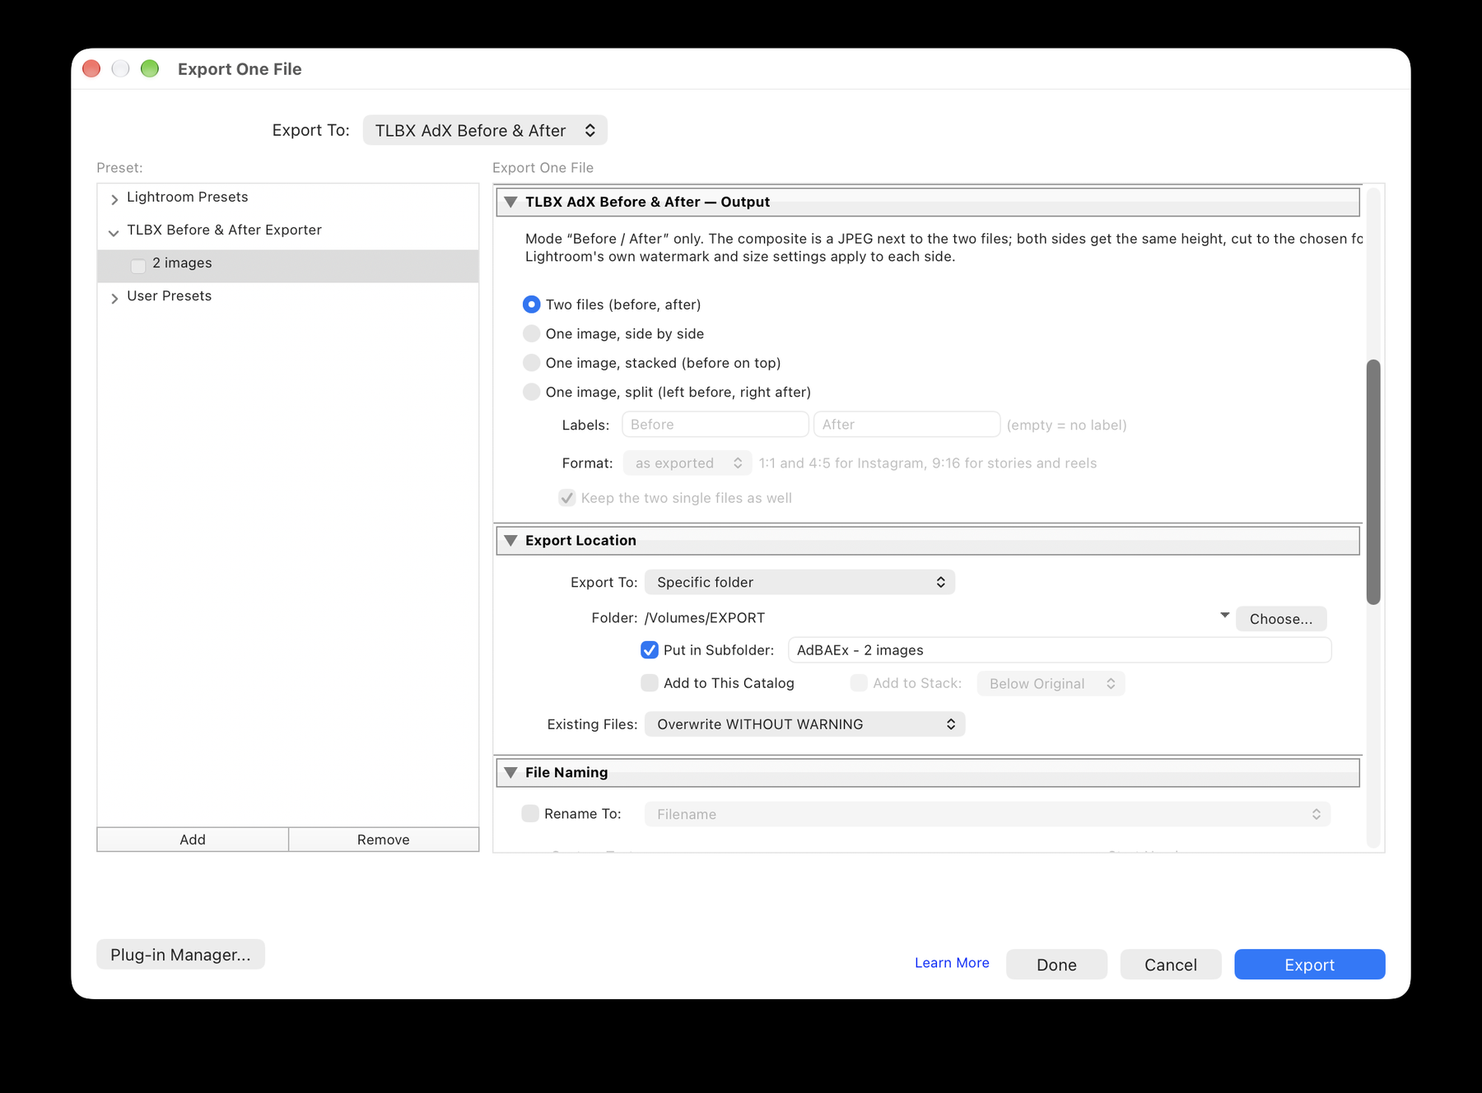This screenshot has height=1093, width=1482.
Task: Click the Choose... folder button
Action: [x=1281, y=619]
